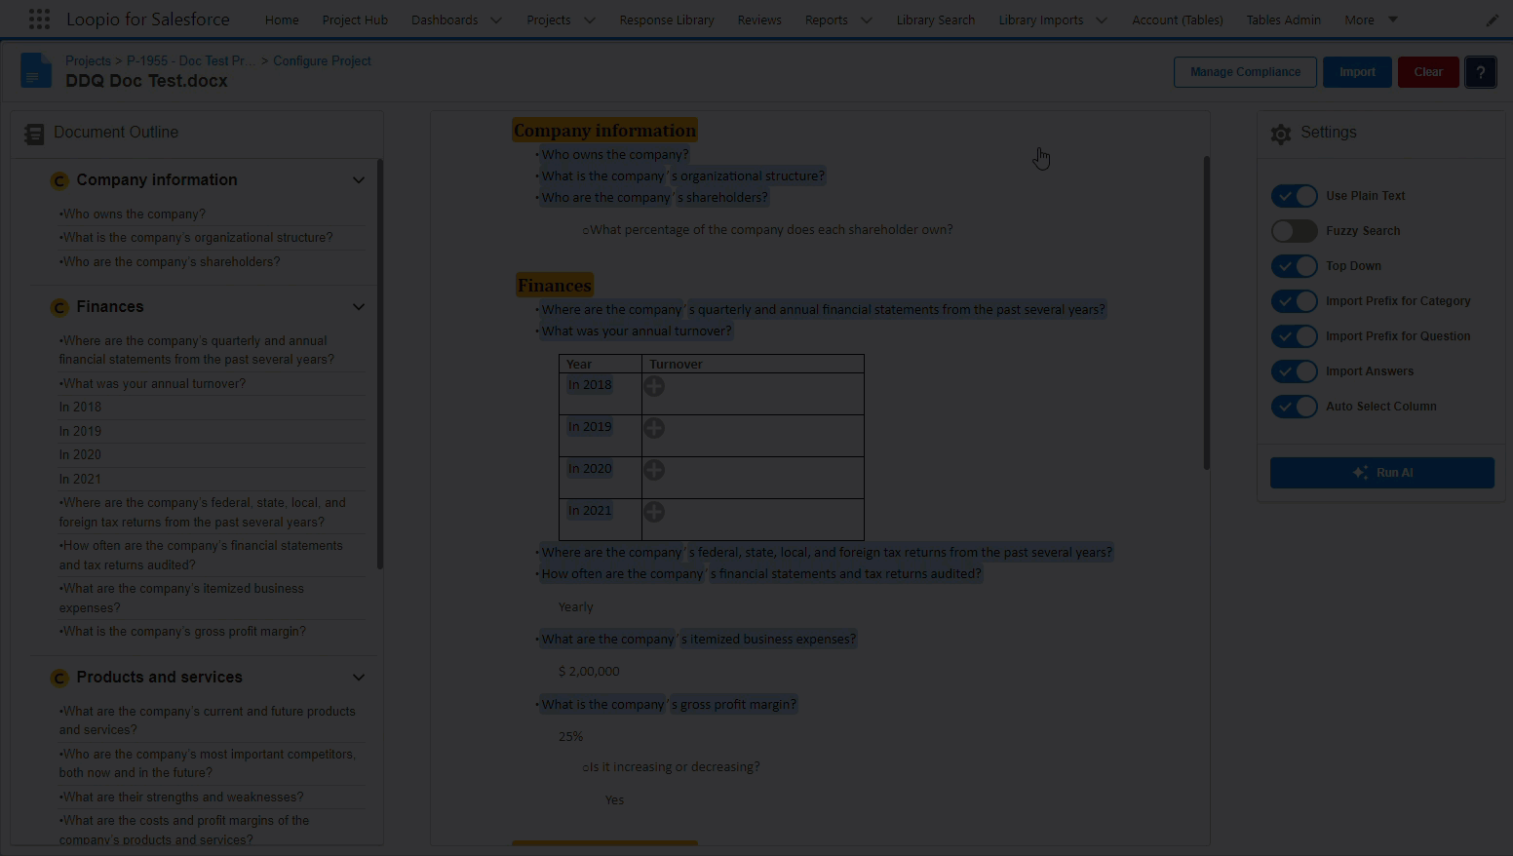Click the plus icon in the 2021 turnover cell
Screen dimensions: 1513x856
(654, 512)
